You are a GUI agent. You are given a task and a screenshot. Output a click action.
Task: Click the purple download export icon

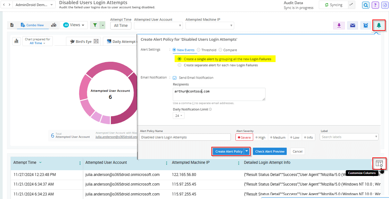point(339,25)
